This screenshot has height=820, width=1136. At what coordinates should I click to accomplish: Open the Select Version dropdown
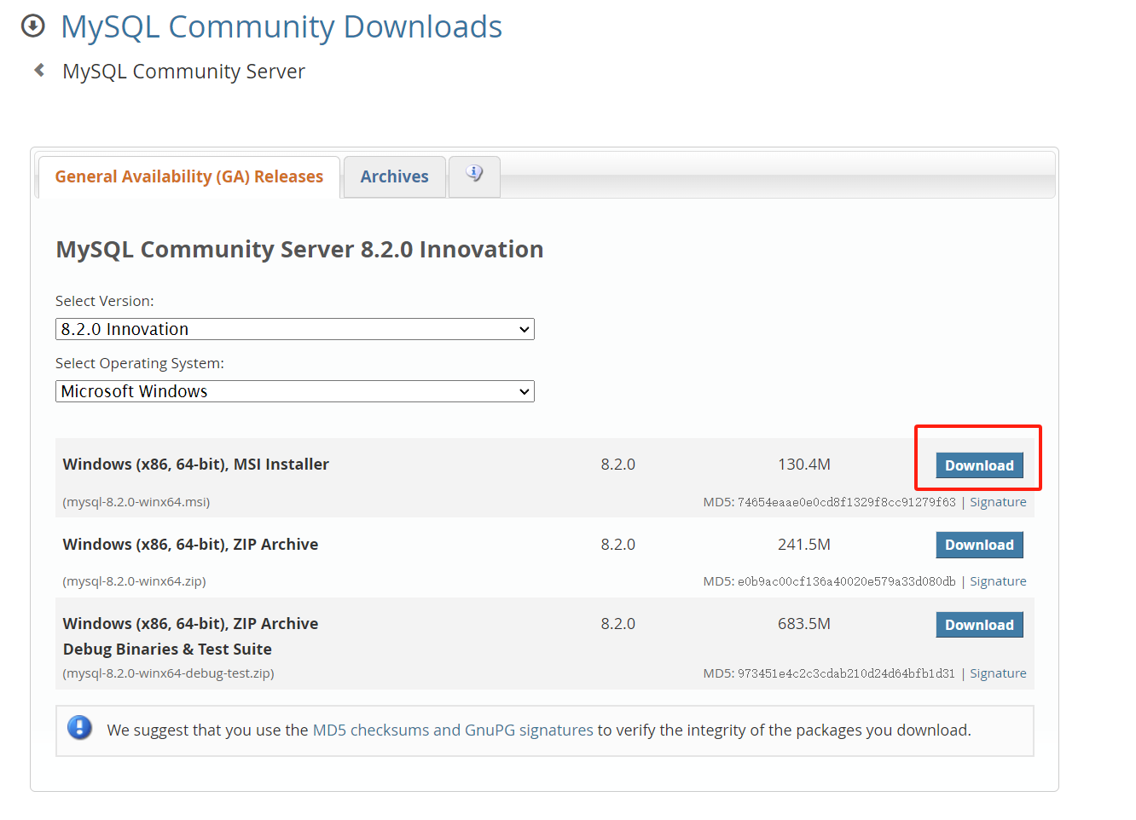point(295,329)
